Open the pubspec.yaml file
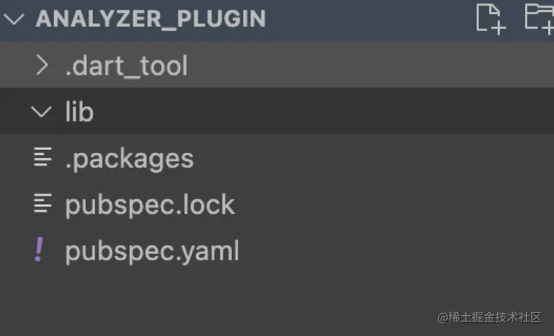The image size is (554, 336). [x=152, y=251]
